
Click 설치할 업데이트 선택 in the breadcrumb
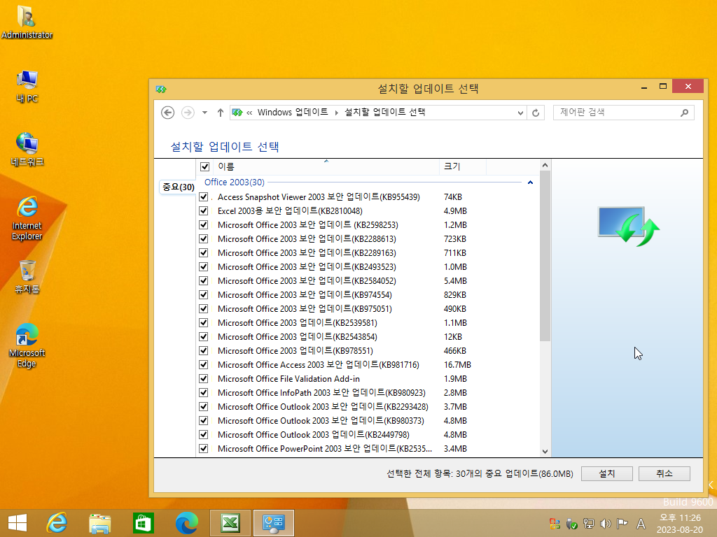coord(384,113)
